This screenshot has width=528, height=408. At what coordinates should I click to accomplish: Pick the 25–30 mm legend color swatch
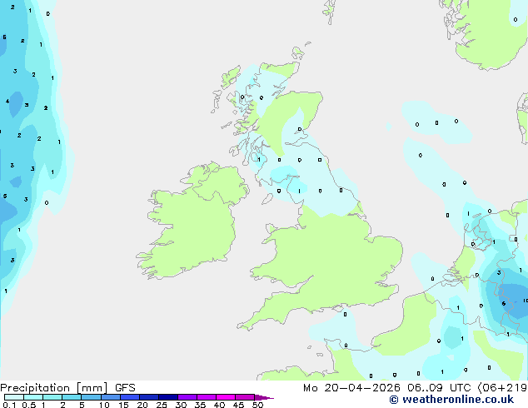coord(167,397)
